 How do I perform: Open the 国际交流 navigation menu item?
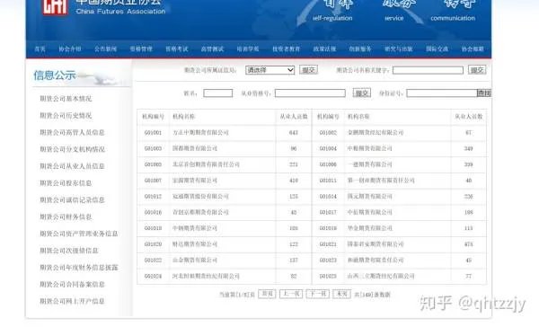point(437,49)
